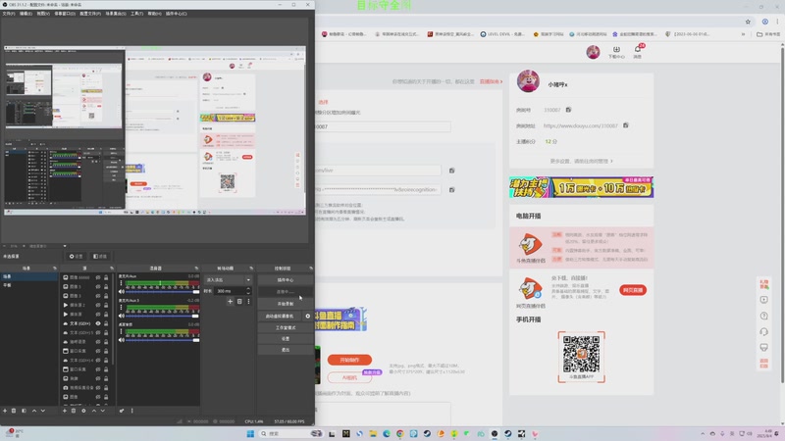The image size is (785, 441).
Task: Open the 工具(T) menu in OBS
Action: (136, 14)
